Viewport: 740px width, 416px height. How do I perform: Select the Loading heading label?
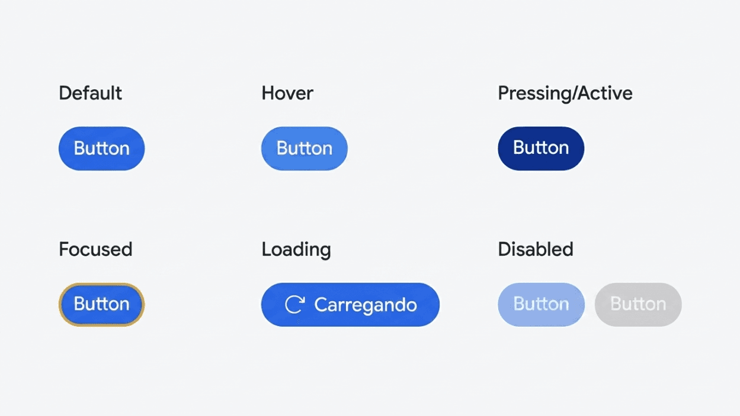[296, 250]
